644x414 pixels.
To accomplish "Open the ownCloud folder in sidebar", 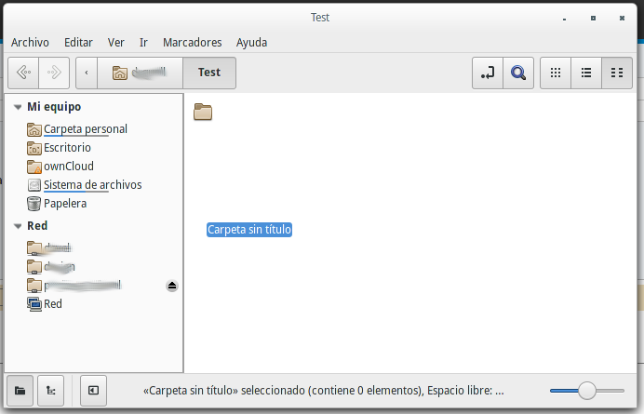I will pyautogui.click(x=68, y=167).
